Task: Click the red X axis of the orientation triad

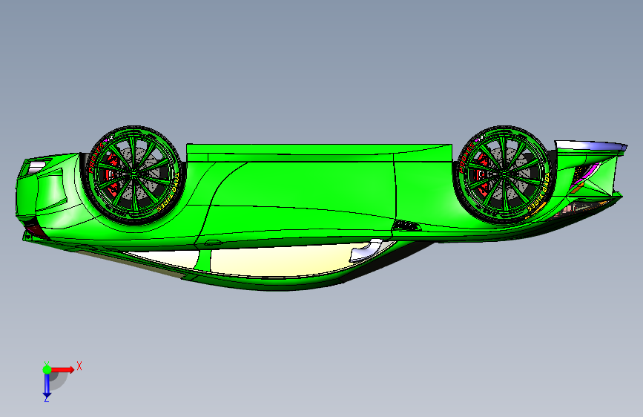Action: 63,370
